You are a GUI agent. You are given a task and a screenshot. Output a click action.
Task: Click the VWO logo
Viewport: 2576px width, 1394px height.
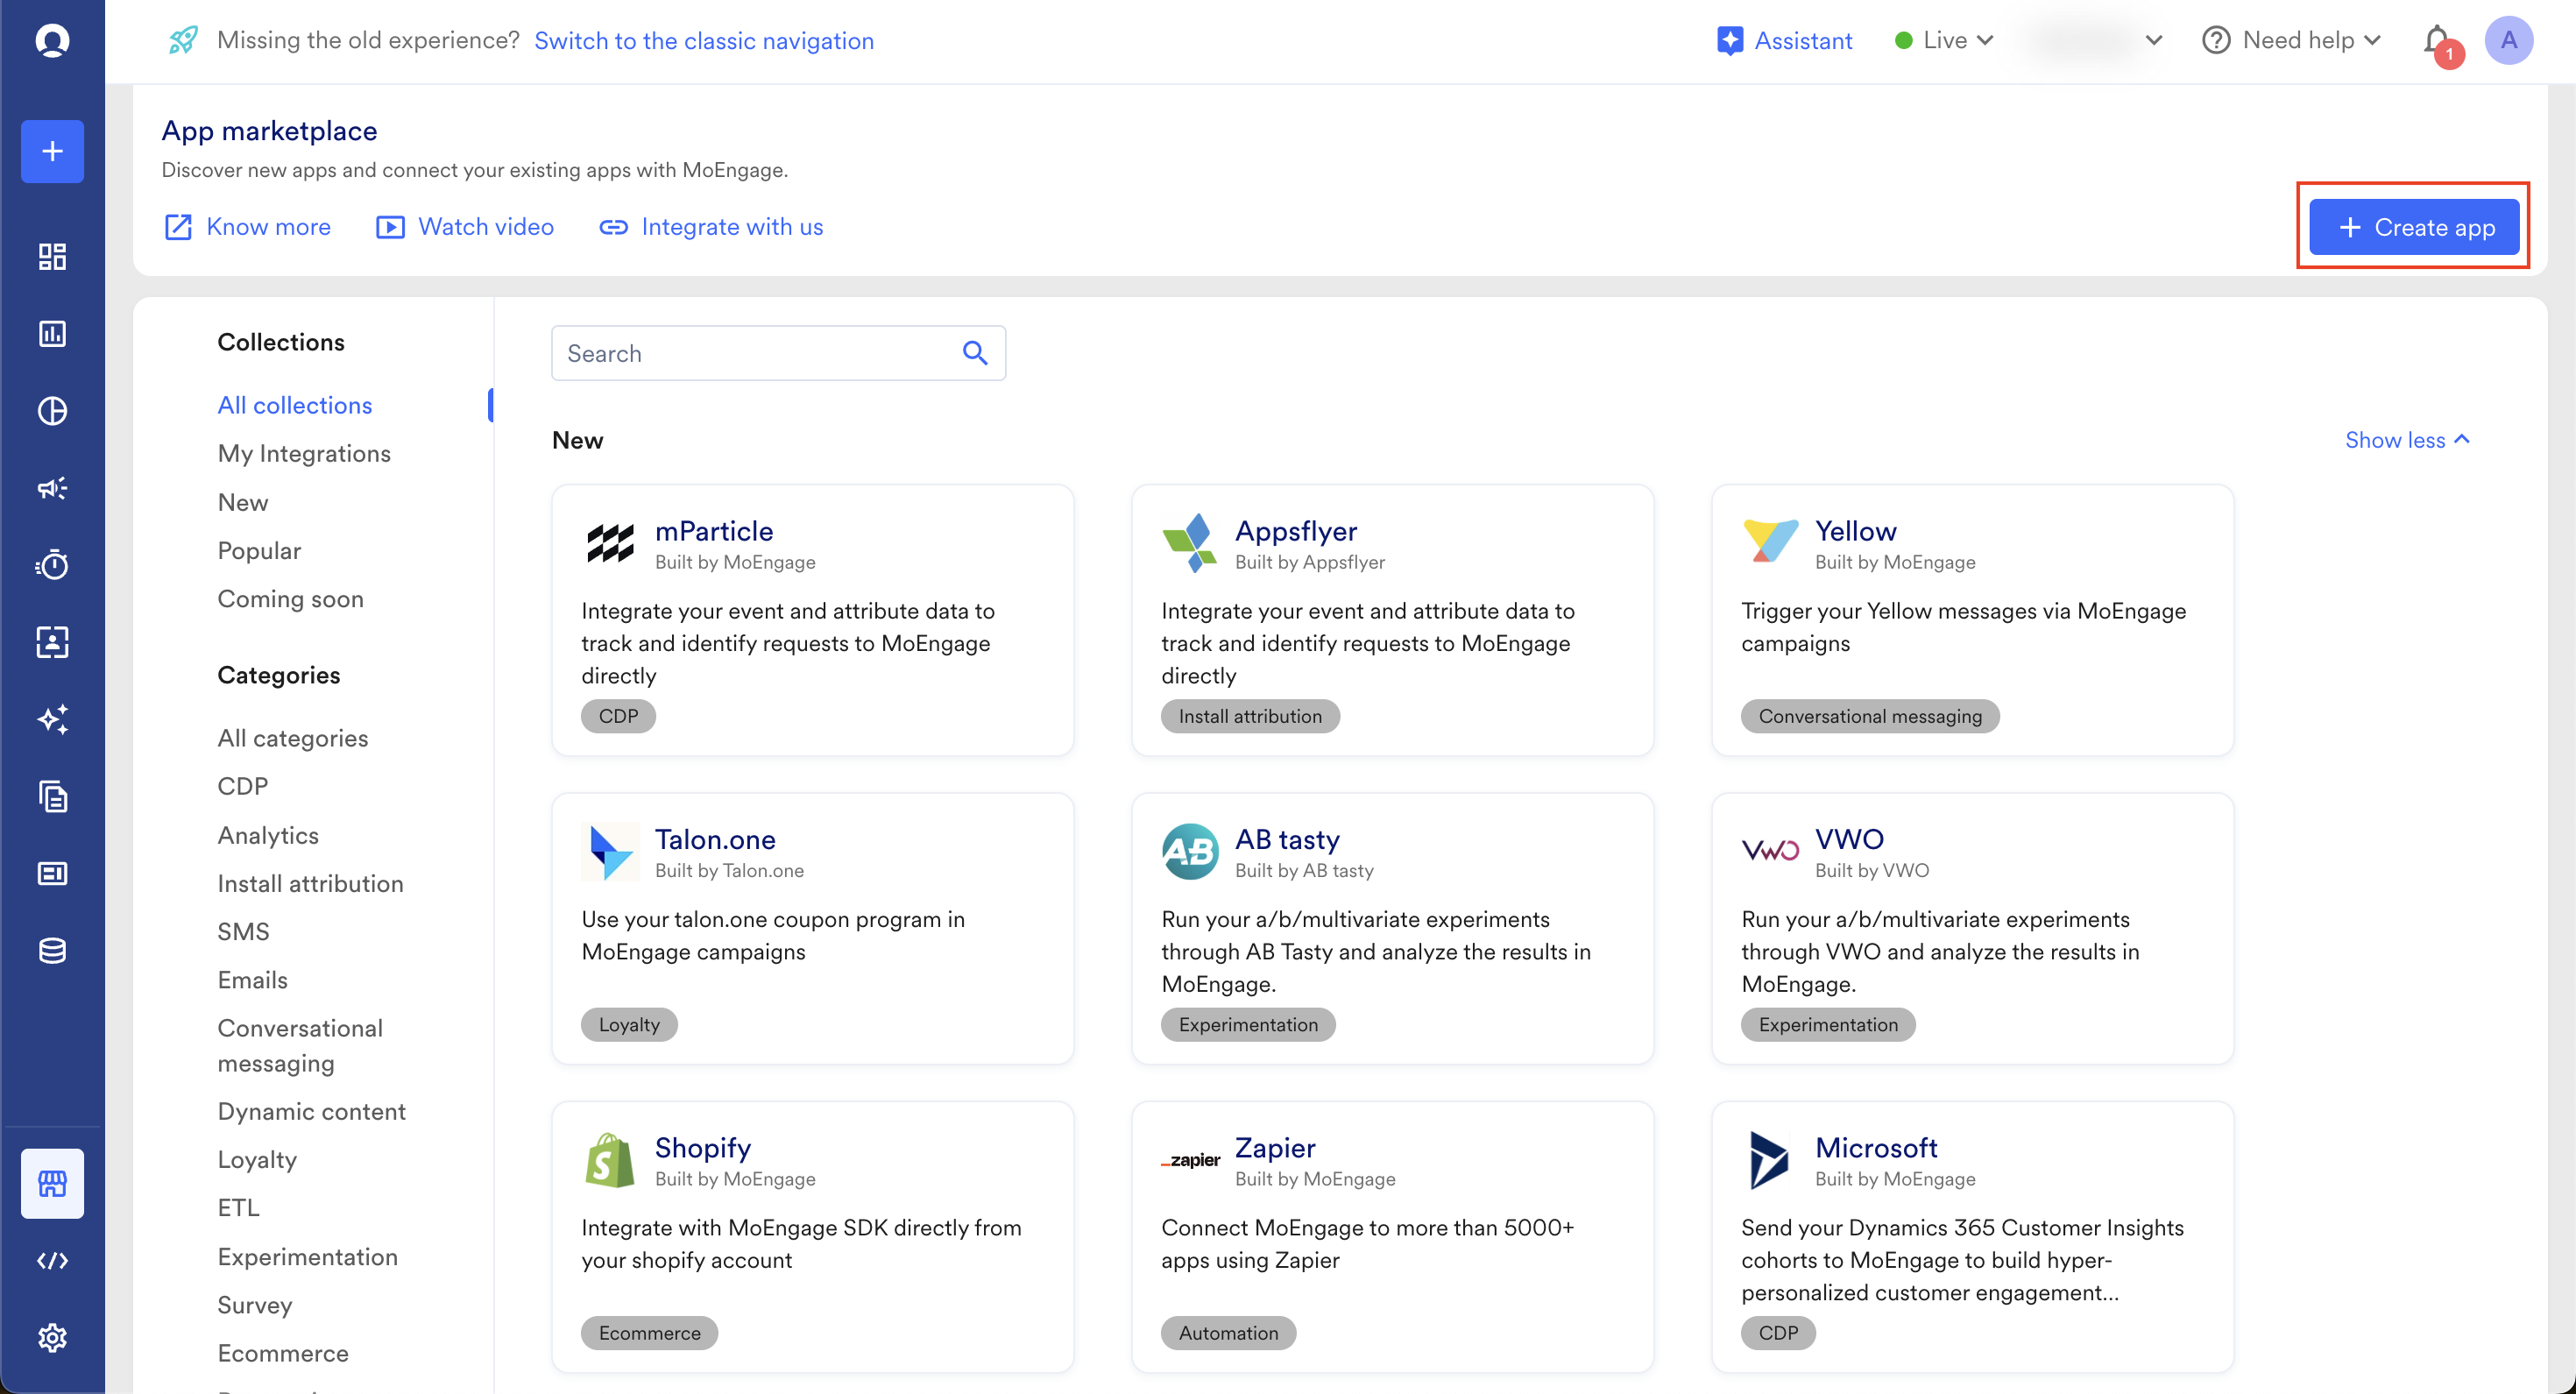pos(1770,851)
